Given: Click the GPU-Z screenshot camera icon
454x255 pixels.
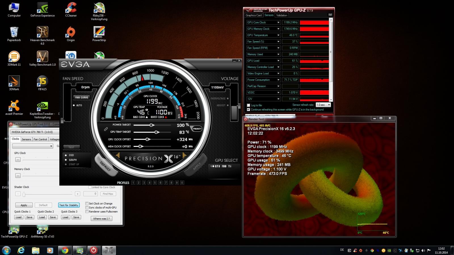Looking at the screenshot, I should [330, 15].
